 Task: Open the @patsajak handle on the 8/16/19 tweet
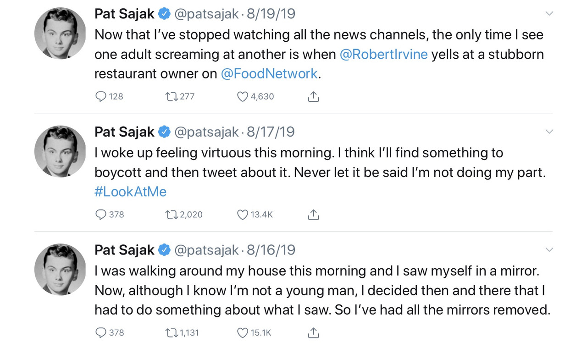coord(207,250)
